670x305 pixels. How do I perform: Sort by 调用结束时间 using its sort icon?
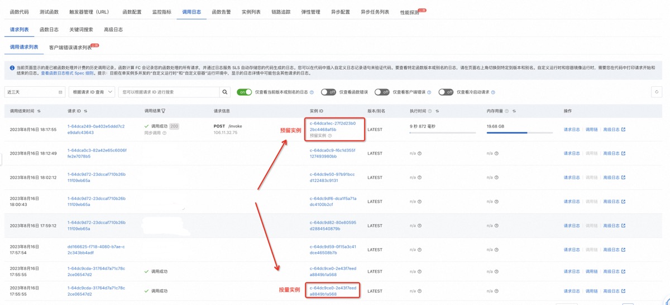[x=39, y=111]
